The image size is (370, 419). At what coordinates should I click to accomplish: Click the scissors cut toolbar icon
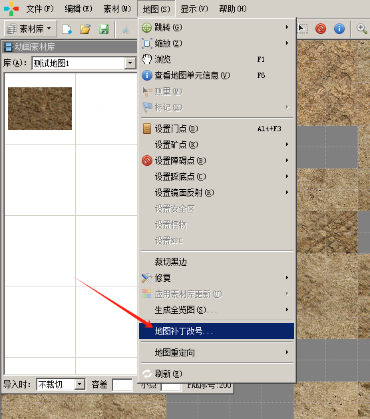coord(126,29)
